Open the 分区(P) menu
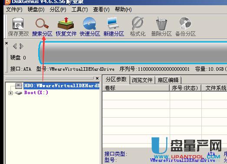Screen dimensions: 227x164 [58, 10]
